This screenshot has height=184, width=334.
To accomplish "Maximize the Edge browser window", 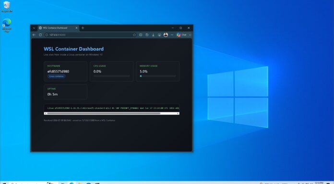I will click(x=180, y=28).
